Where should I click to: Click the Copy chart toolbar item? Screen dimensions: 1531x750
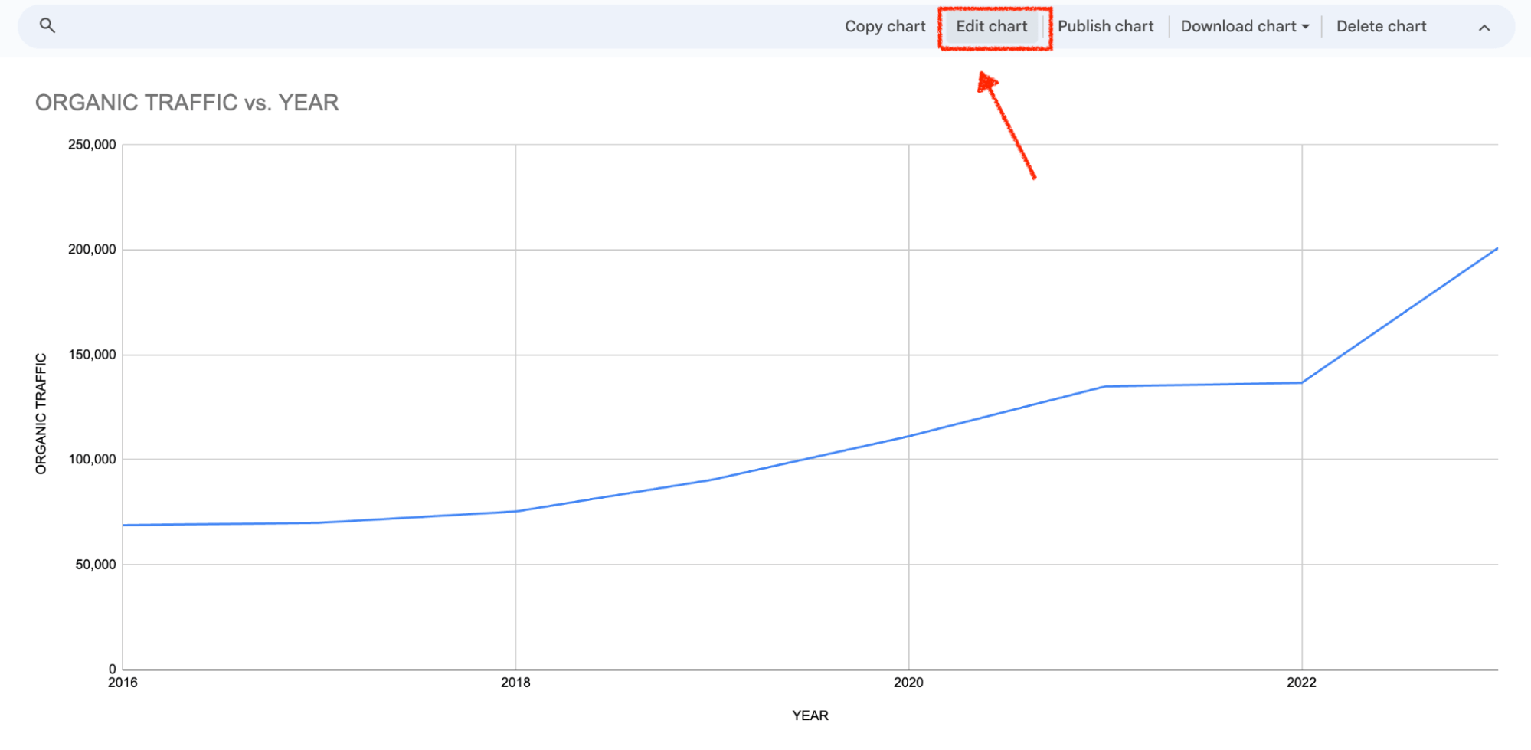[885, 25]
